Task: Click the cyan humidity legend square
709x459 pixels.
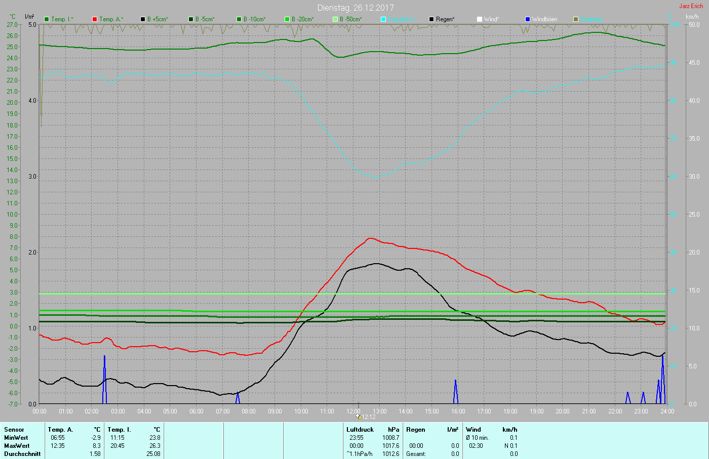Action: [383, 19]
